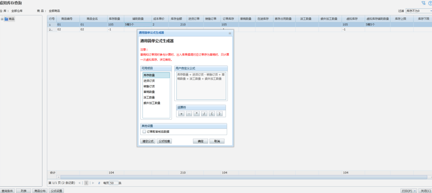Click the plus operator button
Screen dimensions: 432x193
click(x=181, y=114)
